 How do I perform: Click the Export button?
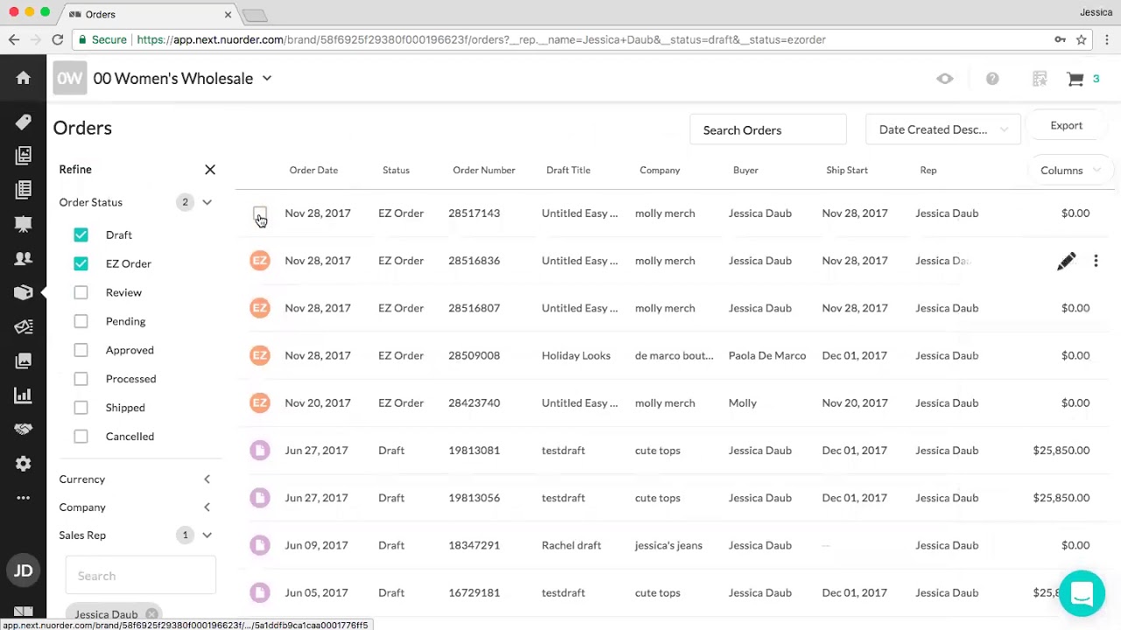coord(1066,125)
